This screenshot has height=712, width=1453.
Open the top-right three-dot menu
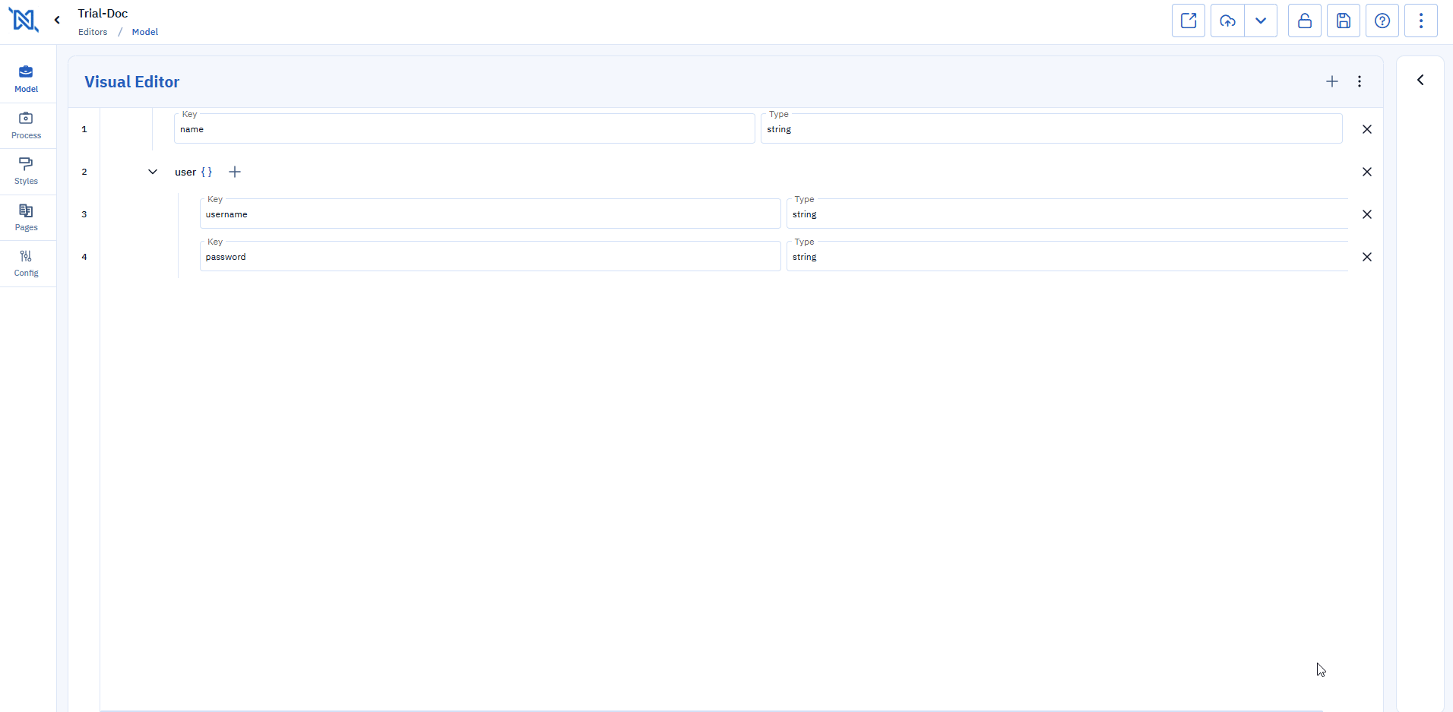[x=1421, y=21]
